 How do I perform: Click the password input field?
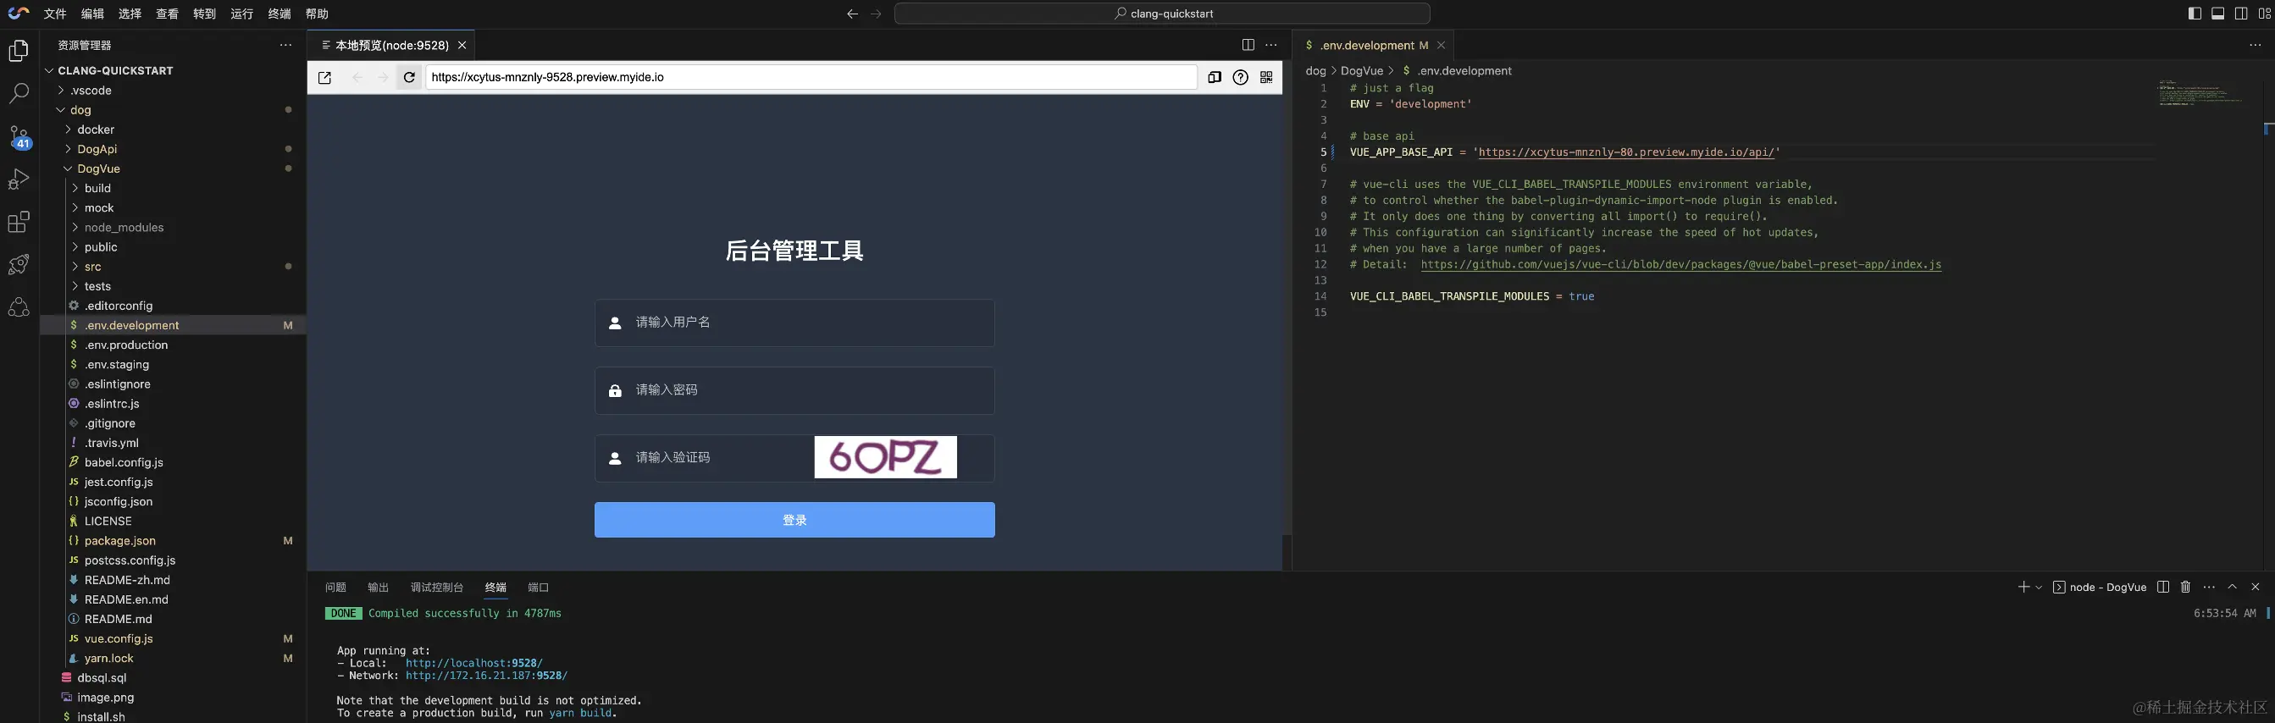794,390
